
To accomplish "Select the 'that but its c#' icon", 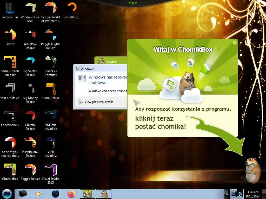I will [x=10, y=91].
